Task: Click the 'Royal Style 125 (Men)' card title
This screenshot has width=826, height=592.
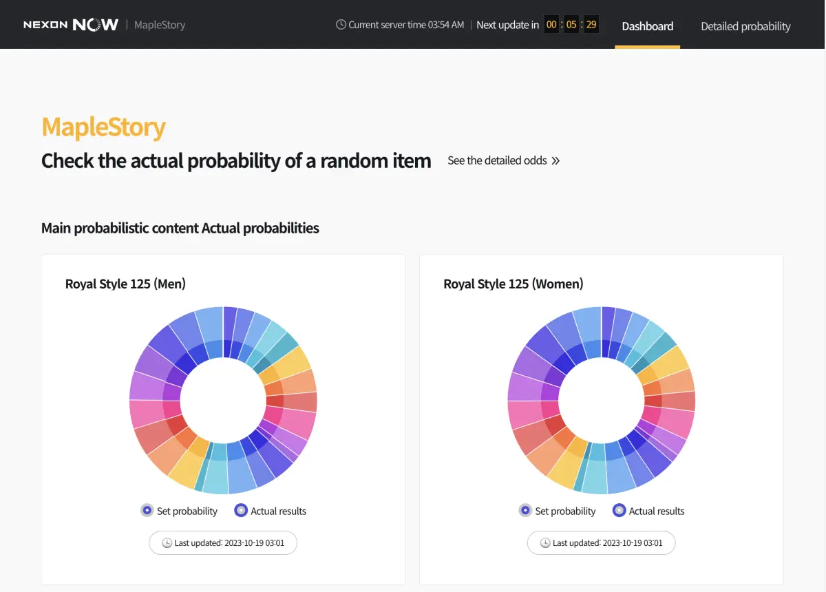Action: click(x=125, y=284)
